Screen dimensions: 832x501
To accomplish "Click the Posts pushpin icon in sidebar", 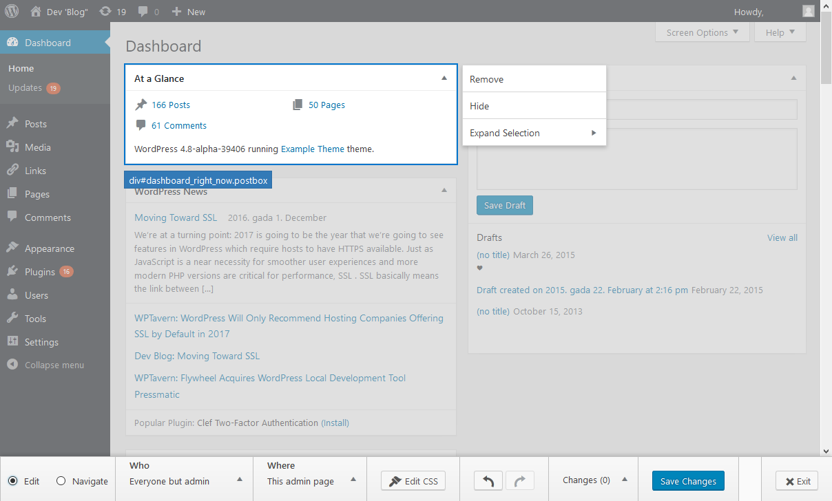I will click(x=12, y=124).
